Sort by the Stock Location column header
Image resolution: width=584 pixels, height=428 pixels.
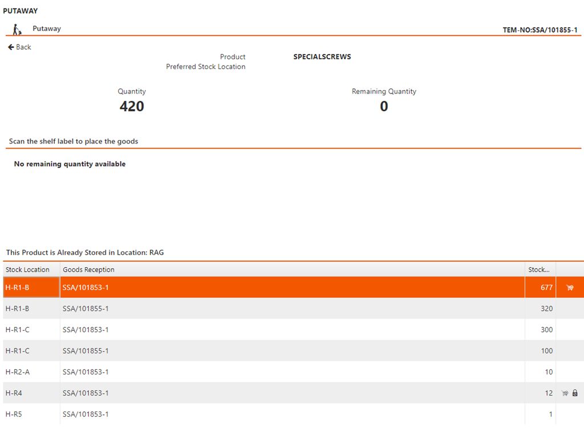coord(28,270)
